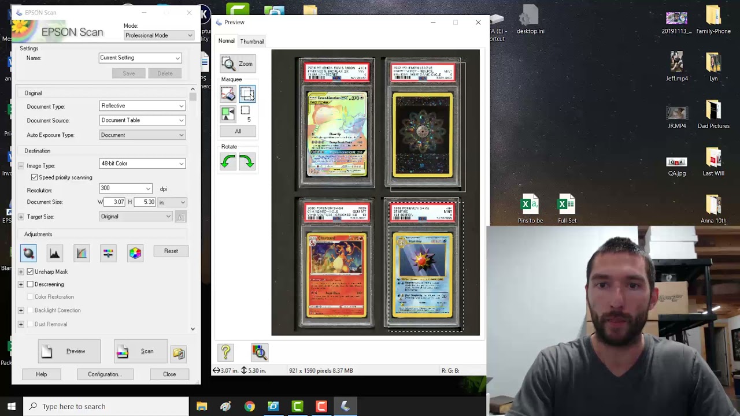Open the Auto Exposure Type dropdown
This screenshot has height=416, width=740.
coord(142,135)
